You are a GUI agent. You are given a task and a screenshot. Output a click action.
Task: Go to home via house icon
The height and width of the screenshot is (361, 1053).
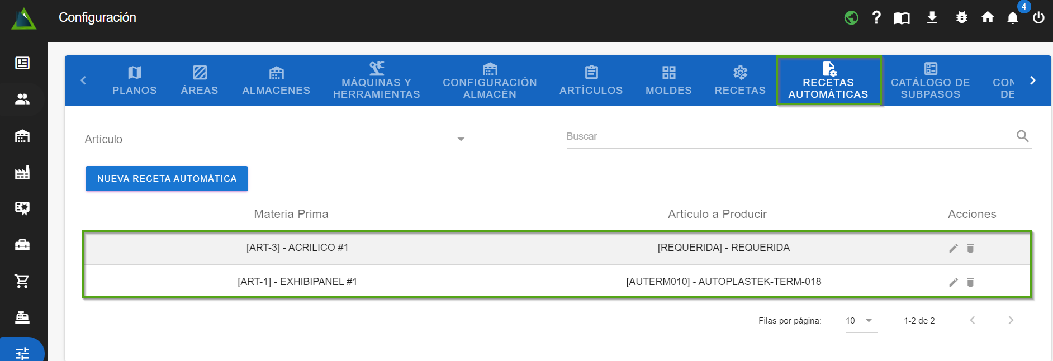coord(988,18)
